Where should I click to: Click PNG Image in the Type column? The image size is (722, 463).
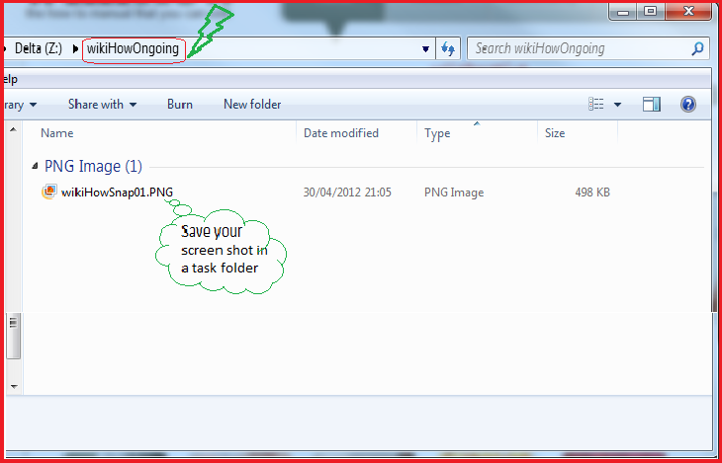(x=454, y=193)
